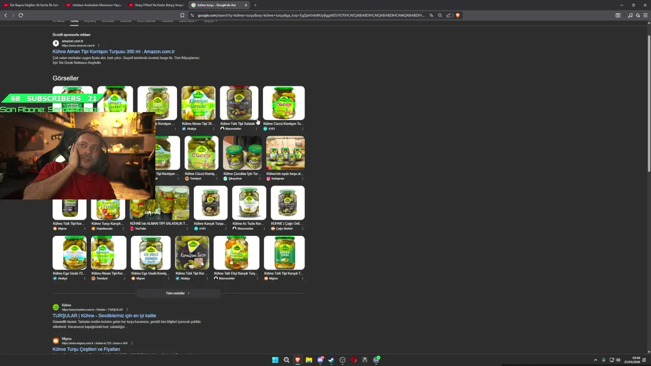Open the KÜHNE'nin ALMAN TİPİ SALATALIK YouTube image

click(159, 202)
